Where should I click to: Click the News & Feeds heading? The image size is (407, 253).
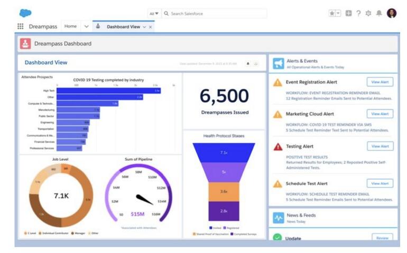pos(301,215)
